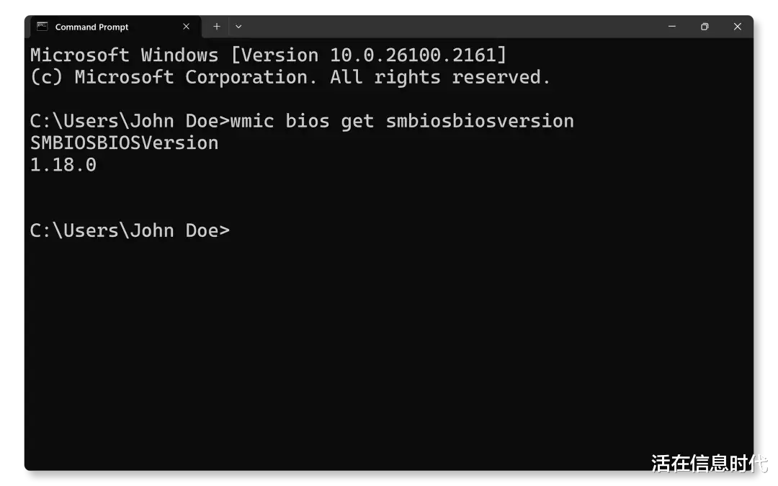Click the word bios in the command
This screenshot has width=778, height=486.
tap(307, 121)
